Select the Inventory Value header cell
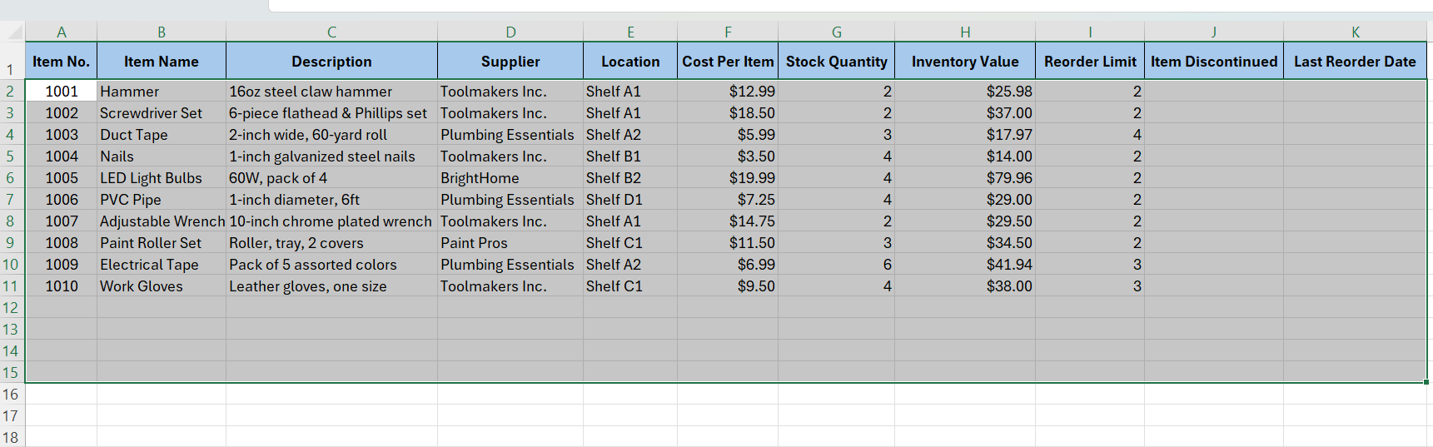The width and height of the screenshot is (1433, 447). pyautogui.click(x=964, y=62)
